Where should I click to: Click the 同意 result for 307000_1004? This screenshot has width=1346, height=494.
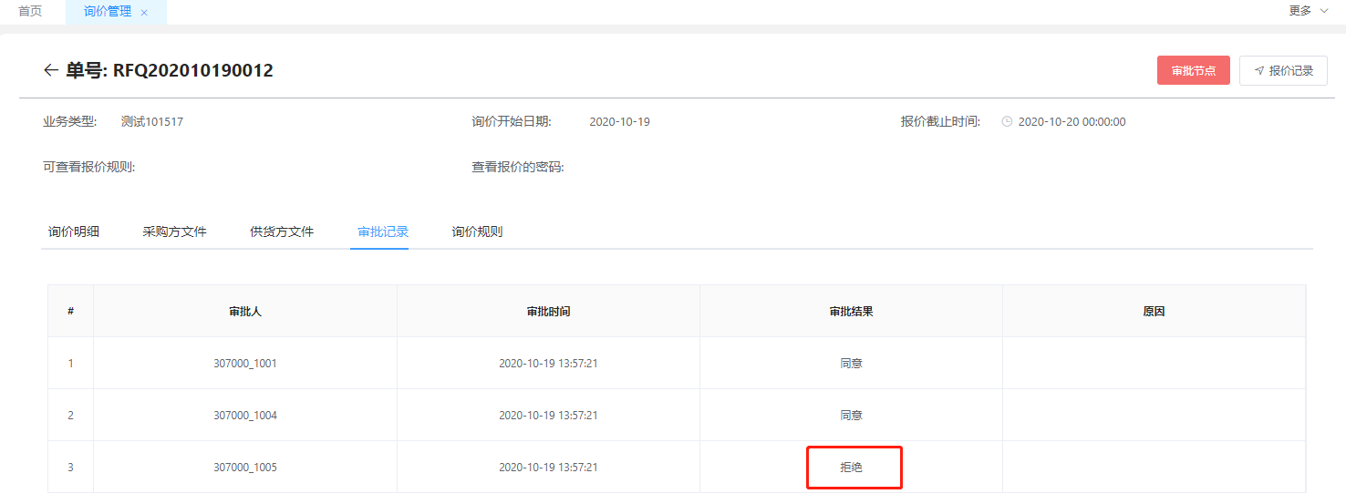(x=851, y=415)
